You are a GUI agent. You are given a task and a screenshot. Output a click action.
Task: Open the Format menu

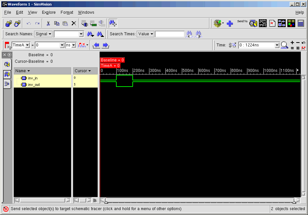click(67, 12)
